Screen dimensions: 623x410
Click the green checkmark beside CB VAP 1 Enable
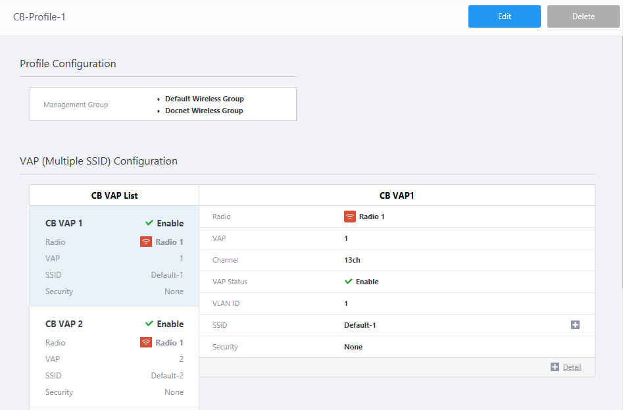(x=149, y=223)
